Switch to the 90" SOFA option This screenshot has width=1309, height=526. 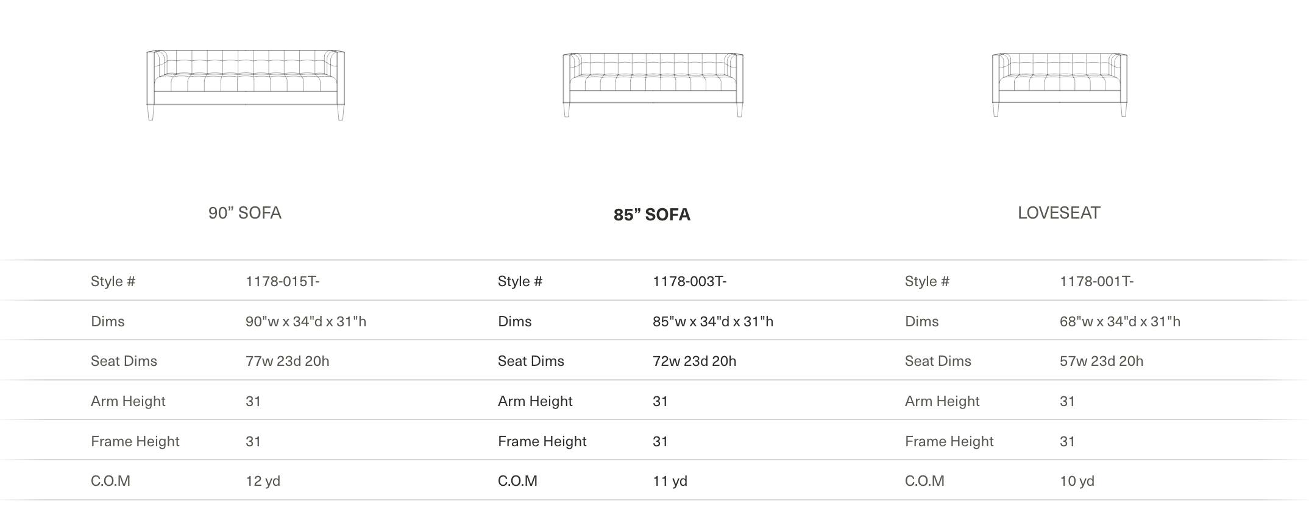(245, 213)
